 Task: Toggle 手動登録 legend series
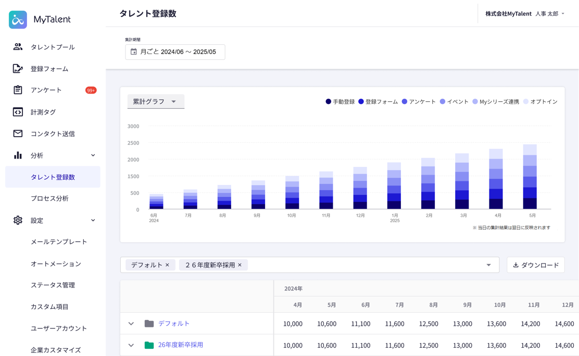[340, 102]
